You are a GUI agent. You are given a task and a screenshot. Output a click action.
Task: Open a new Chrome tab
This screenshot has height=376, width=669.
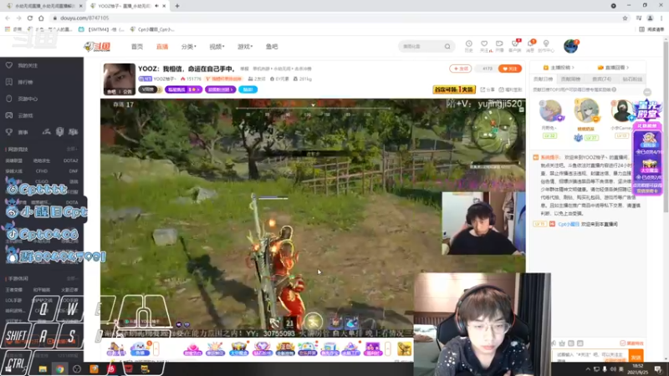(177, 6)
